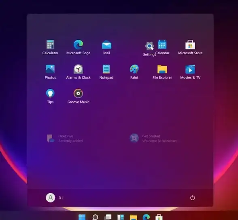The height and width of the screenshot is (220, 238).
Task: Click the Windows Start button on taskbar
Action: (x=82, y=217)
